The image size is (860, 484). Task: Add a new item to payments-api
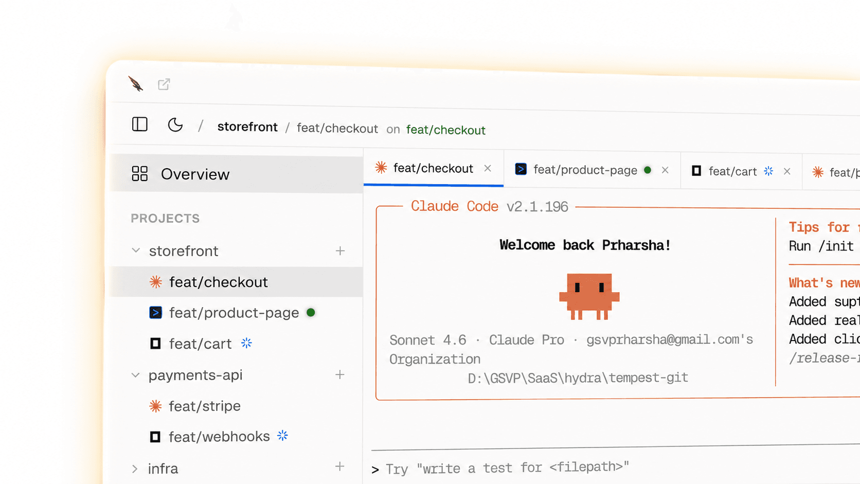coord(339,375)
